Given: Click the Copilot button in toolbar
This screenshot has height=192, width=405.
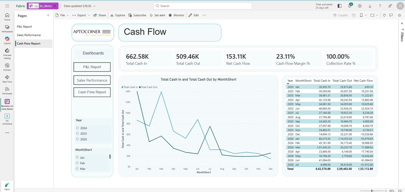Looking at the screenshot, I should click(x=340, y=15).
